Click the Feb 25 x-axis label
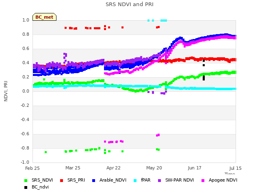Image resolution: width=260 pixels, height=195 pixels. [32, 168]
